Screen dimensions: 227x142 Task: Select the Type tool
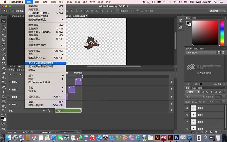click(x=4, y=92)
